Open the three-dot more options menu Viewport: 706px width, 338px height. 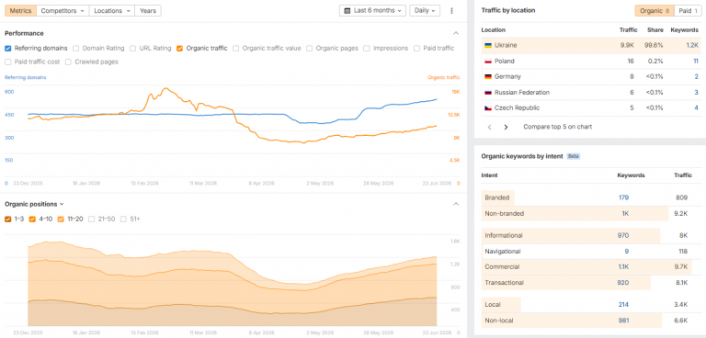pos(451,10)
